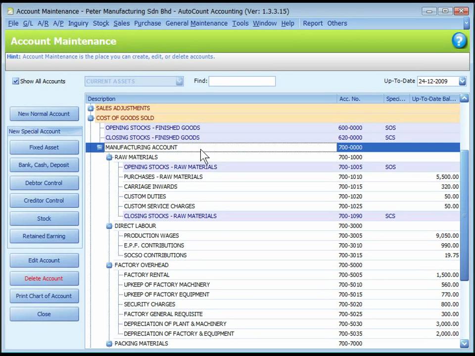The height and width of the screenshot is (356, 475).
Task: Select OPENING STOCKS - FINISHED GOODS row
Action: click(282, 128)
